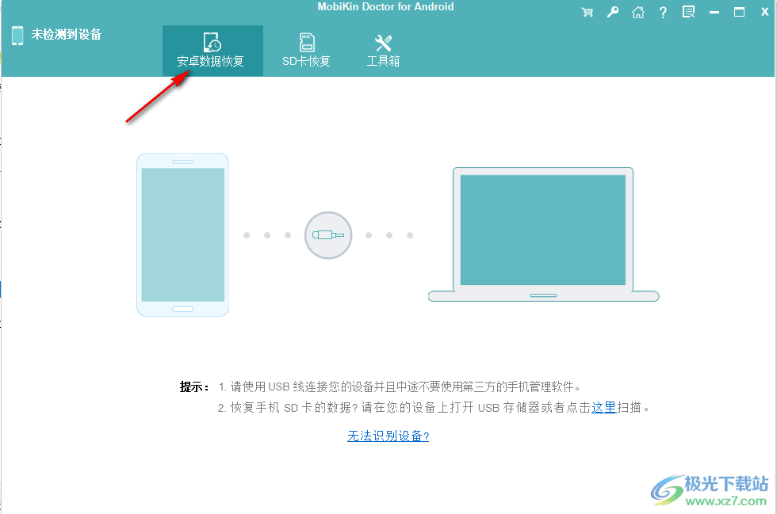Open the key registration icon
Viewport: 777px width, 514px height.
(x=612, y=12)
